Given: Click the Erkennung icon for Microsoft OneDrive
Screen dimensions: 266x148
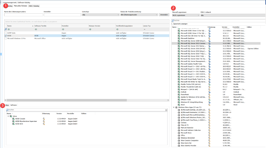Looking at the screenshot, I should click(x=209, y=38).
